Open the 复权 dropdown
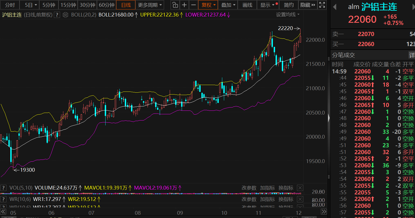Screen dimensions: 415x218 click(x=208, y=5)
